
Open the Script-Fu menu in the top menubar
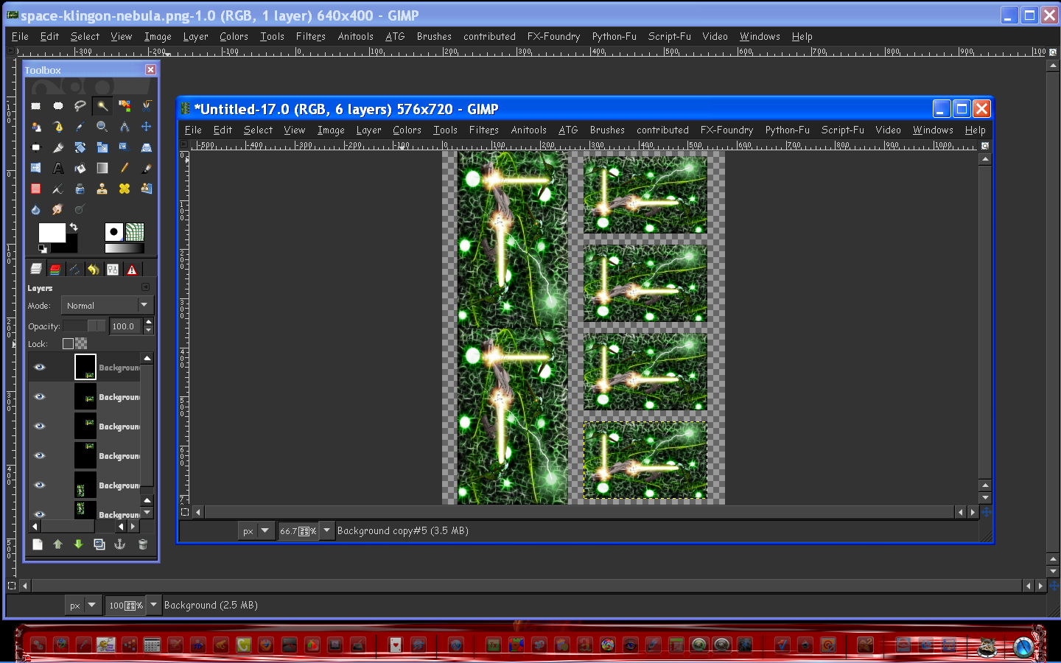pyautogui.click(x=669, y=36)
